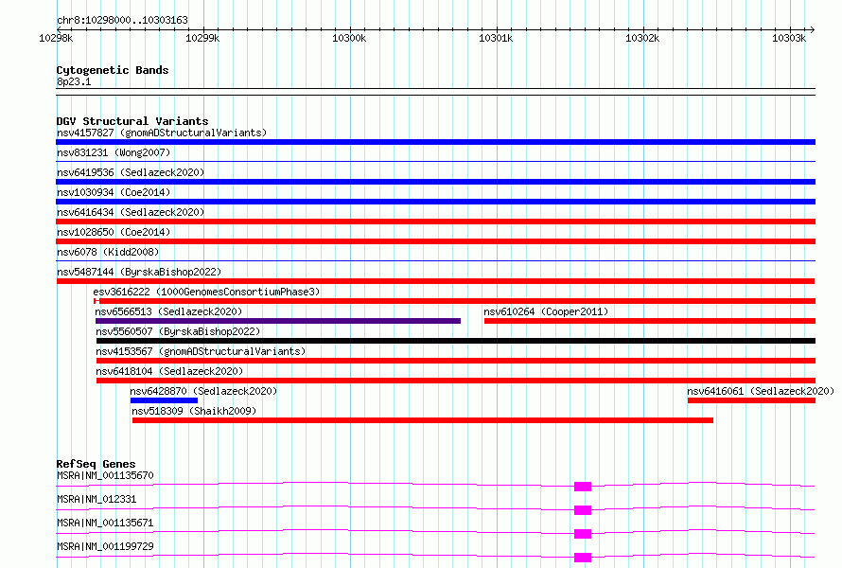Open the MSRA|NM_012331 gene label
The image size is (842, 568).
96,499
